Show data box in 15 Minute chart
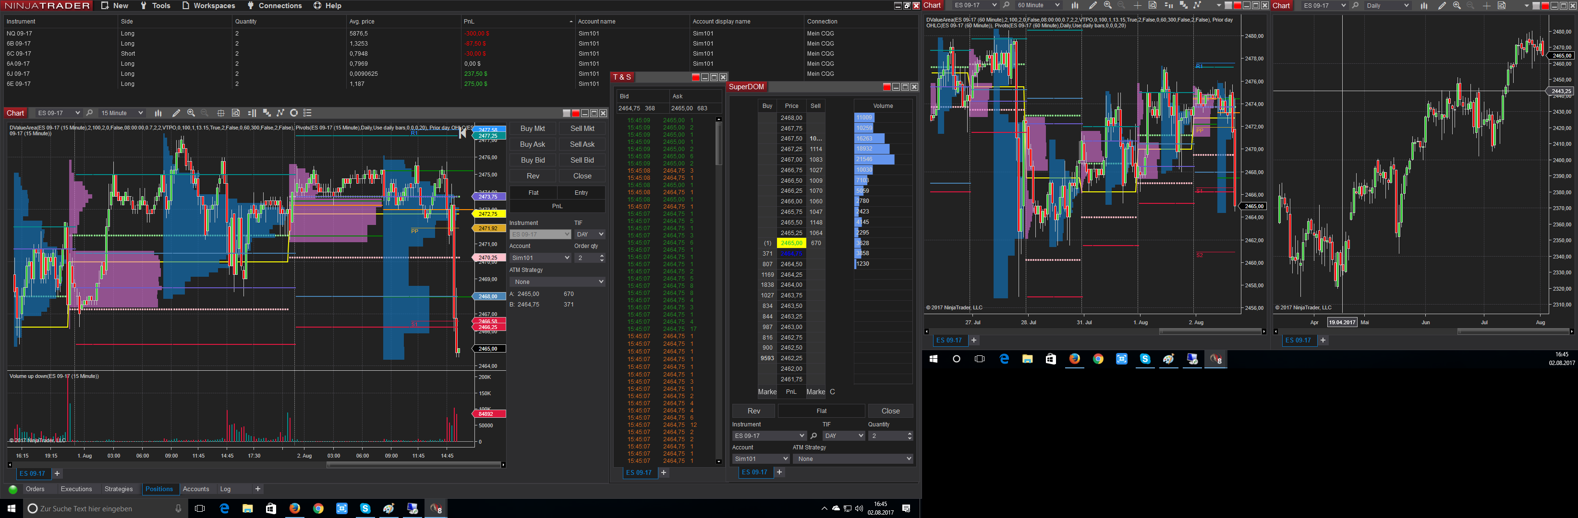 [236, 113]
